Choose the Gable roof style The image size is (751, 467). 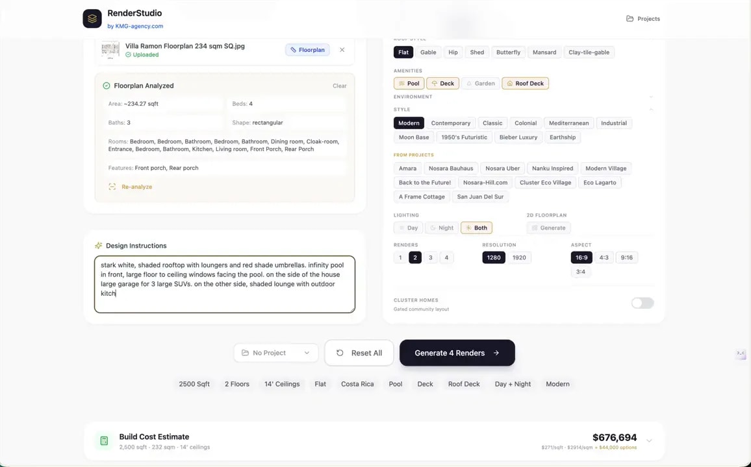pyautogui.click(x=428, y=52)
